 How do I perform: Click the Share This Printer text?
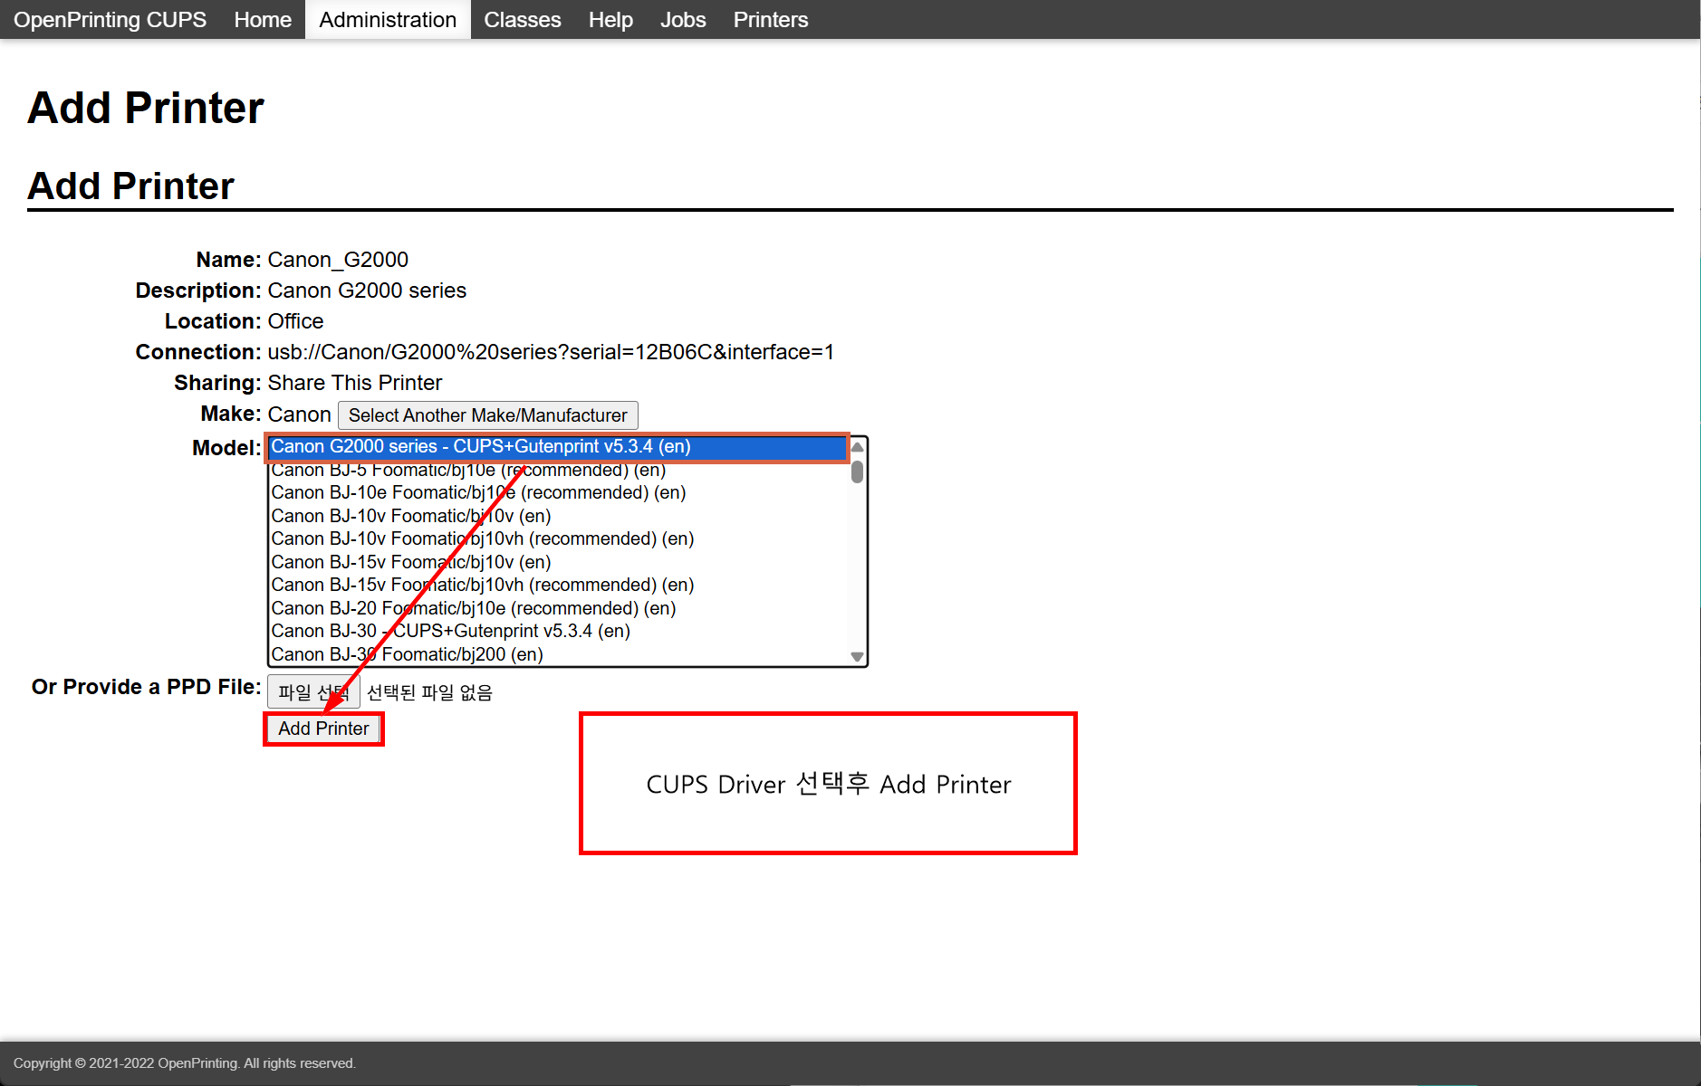point(355,383)
